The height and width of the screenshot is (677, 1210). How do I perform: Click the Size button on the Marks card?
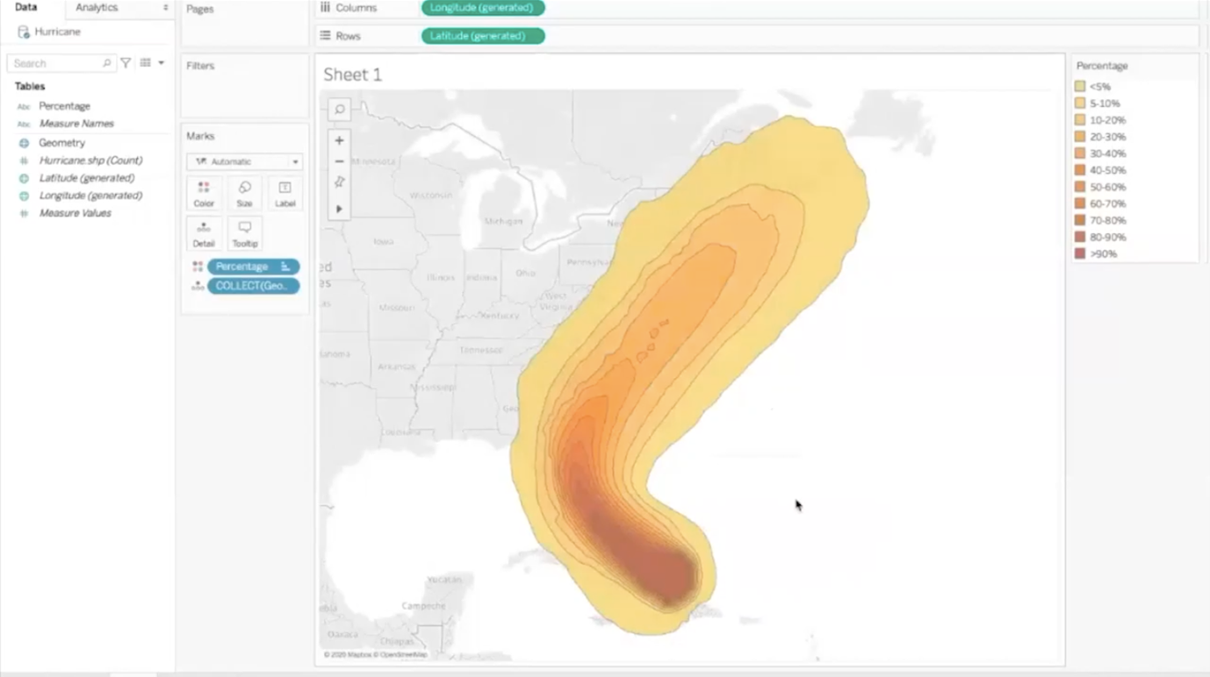tap(244, 194)
